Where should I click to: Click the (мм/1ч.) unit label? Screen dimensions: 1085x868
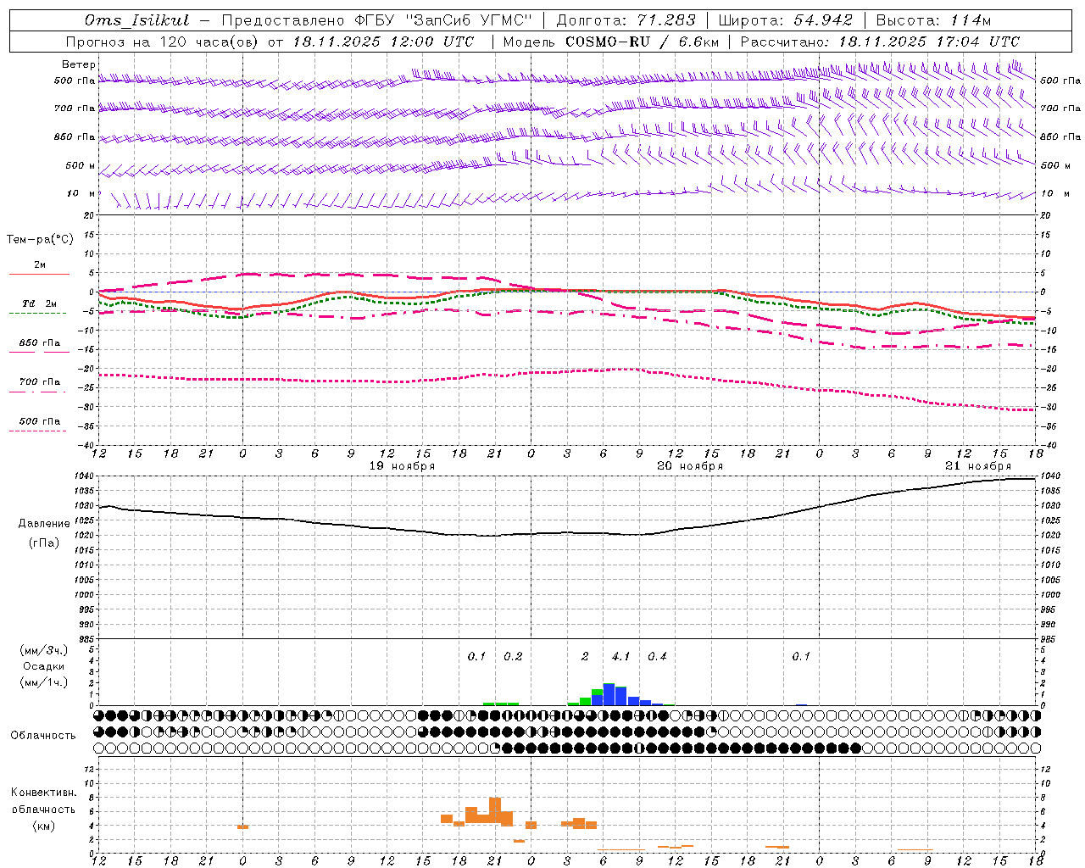44,682
